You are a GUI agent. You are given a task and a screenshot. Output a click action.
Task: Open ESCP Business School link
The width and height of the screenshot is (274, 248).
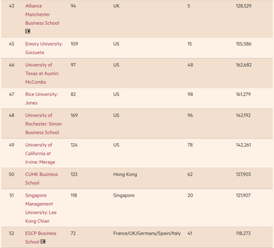point(41,238)
